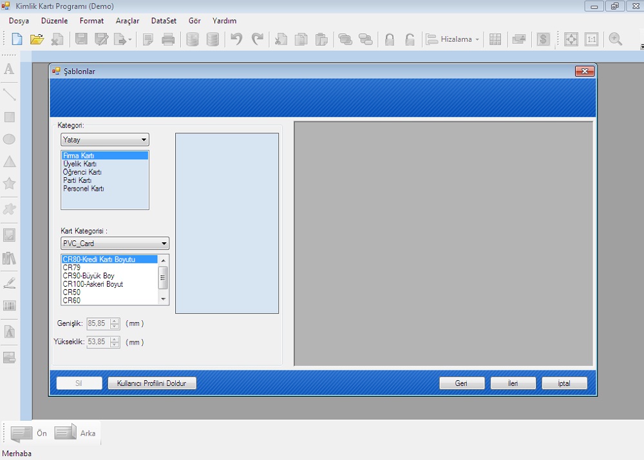This screenshot has height=460, width=644.
Task: Click the Geri button
Action: click(462, 383)
